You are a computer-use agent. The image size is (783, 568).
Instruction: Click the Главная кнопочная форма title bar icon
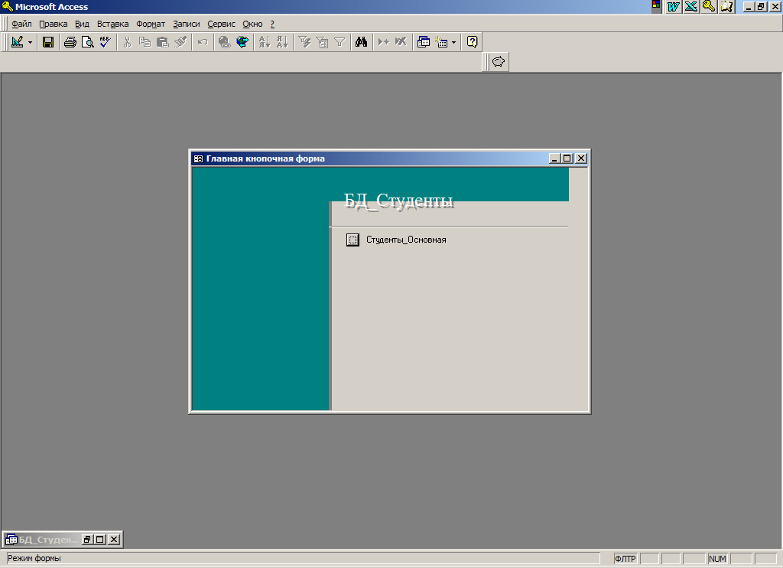[x=198, y=158]
